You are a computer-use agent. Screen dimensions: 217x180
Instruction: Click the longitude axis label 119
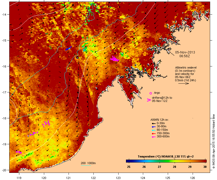(19, 178)
